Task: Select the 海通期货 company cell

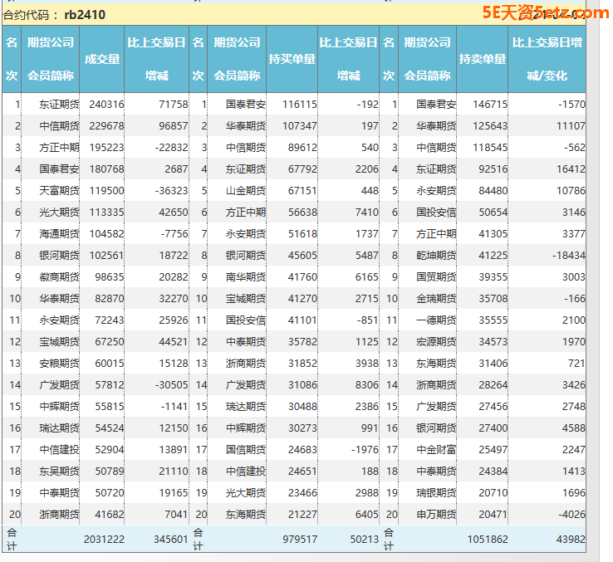Action: (x=59, y=234)
